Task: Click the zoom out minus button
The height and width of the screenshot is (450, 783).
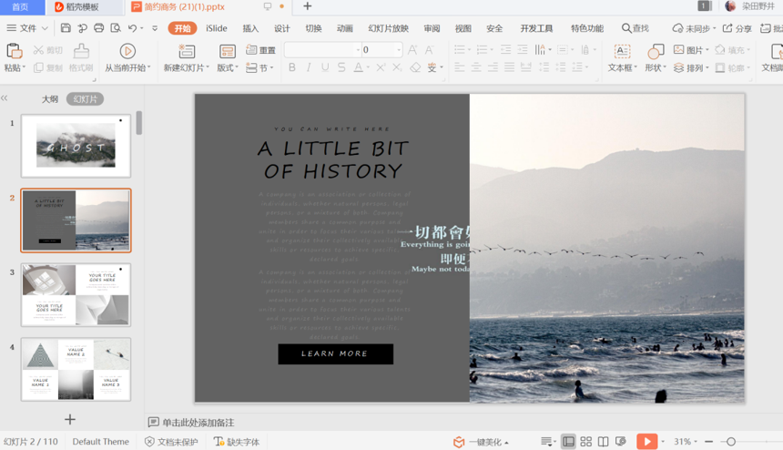Action: pos(708,442)
